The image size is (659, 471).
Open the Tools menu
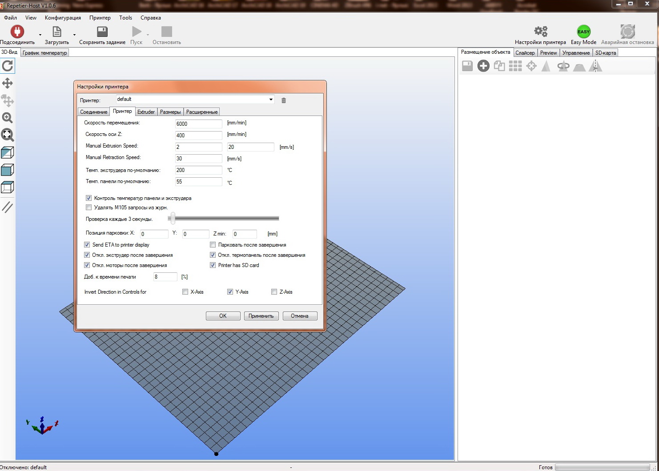[x=125, y=18]
